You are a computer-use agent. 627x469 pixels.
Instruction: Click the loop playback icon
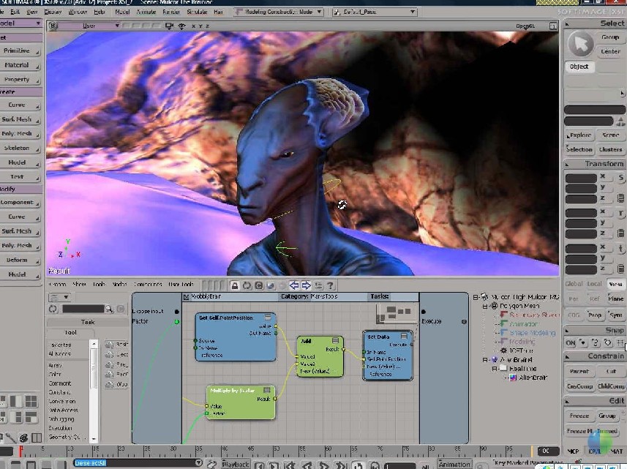coord(358,465)
